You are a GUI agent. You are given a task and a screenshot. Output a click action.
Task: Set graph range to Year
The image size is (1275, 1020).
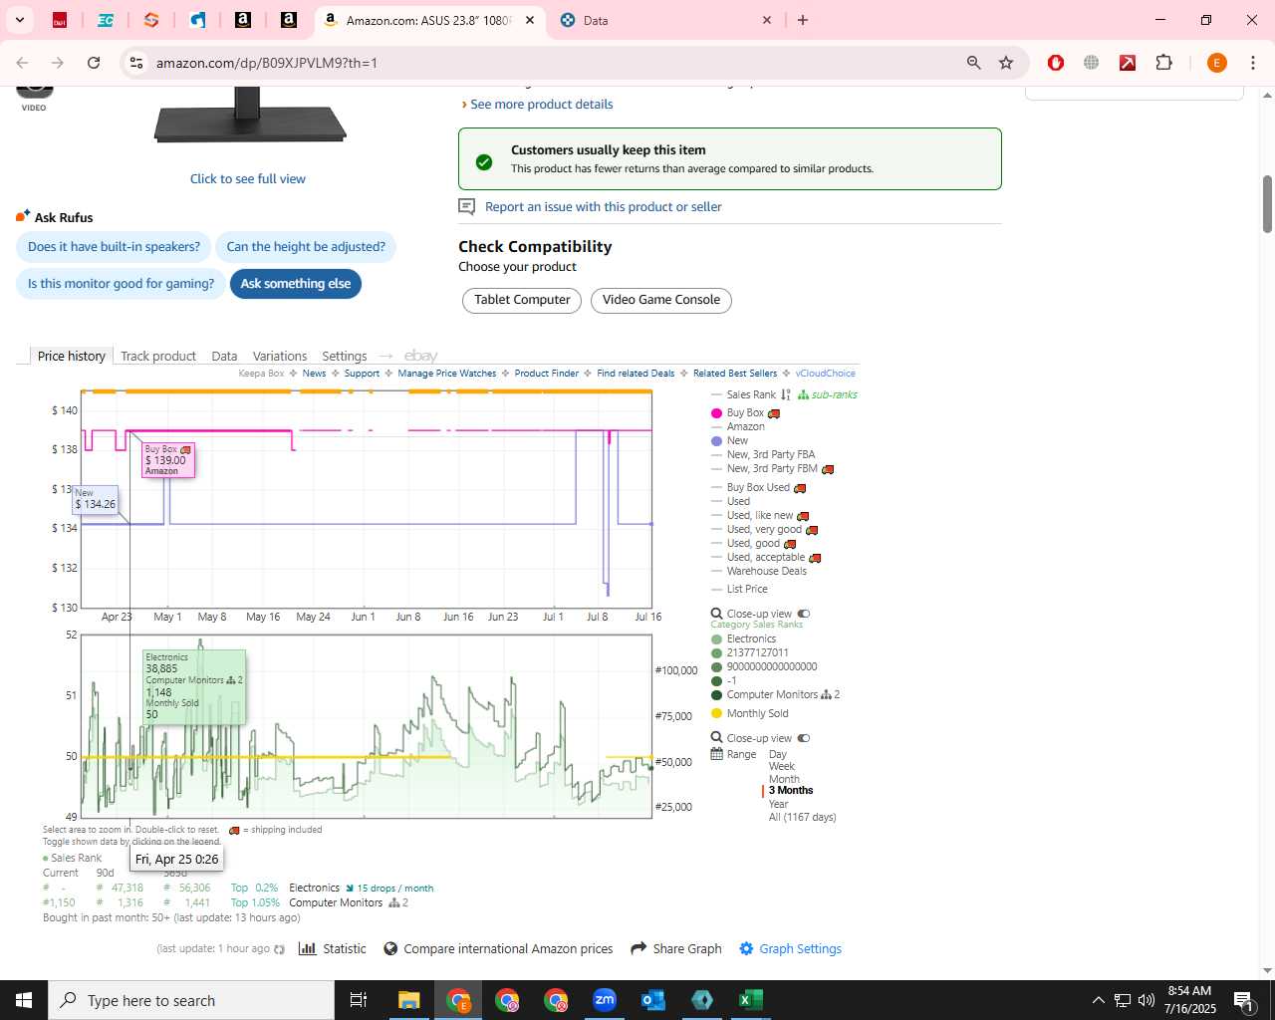tap(778, 804)
